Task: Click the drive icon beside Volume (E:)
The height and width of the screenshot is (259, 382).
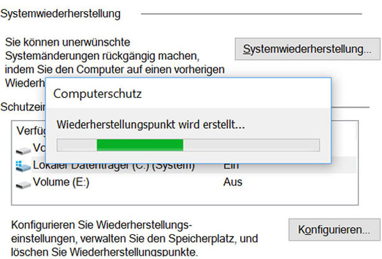Action: 23,185
